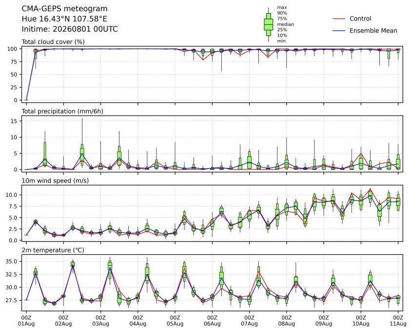The image size is (412, 332).
Task: Click the '00Z 01Aug' x-axis label
Action: [x=26, y=321]
